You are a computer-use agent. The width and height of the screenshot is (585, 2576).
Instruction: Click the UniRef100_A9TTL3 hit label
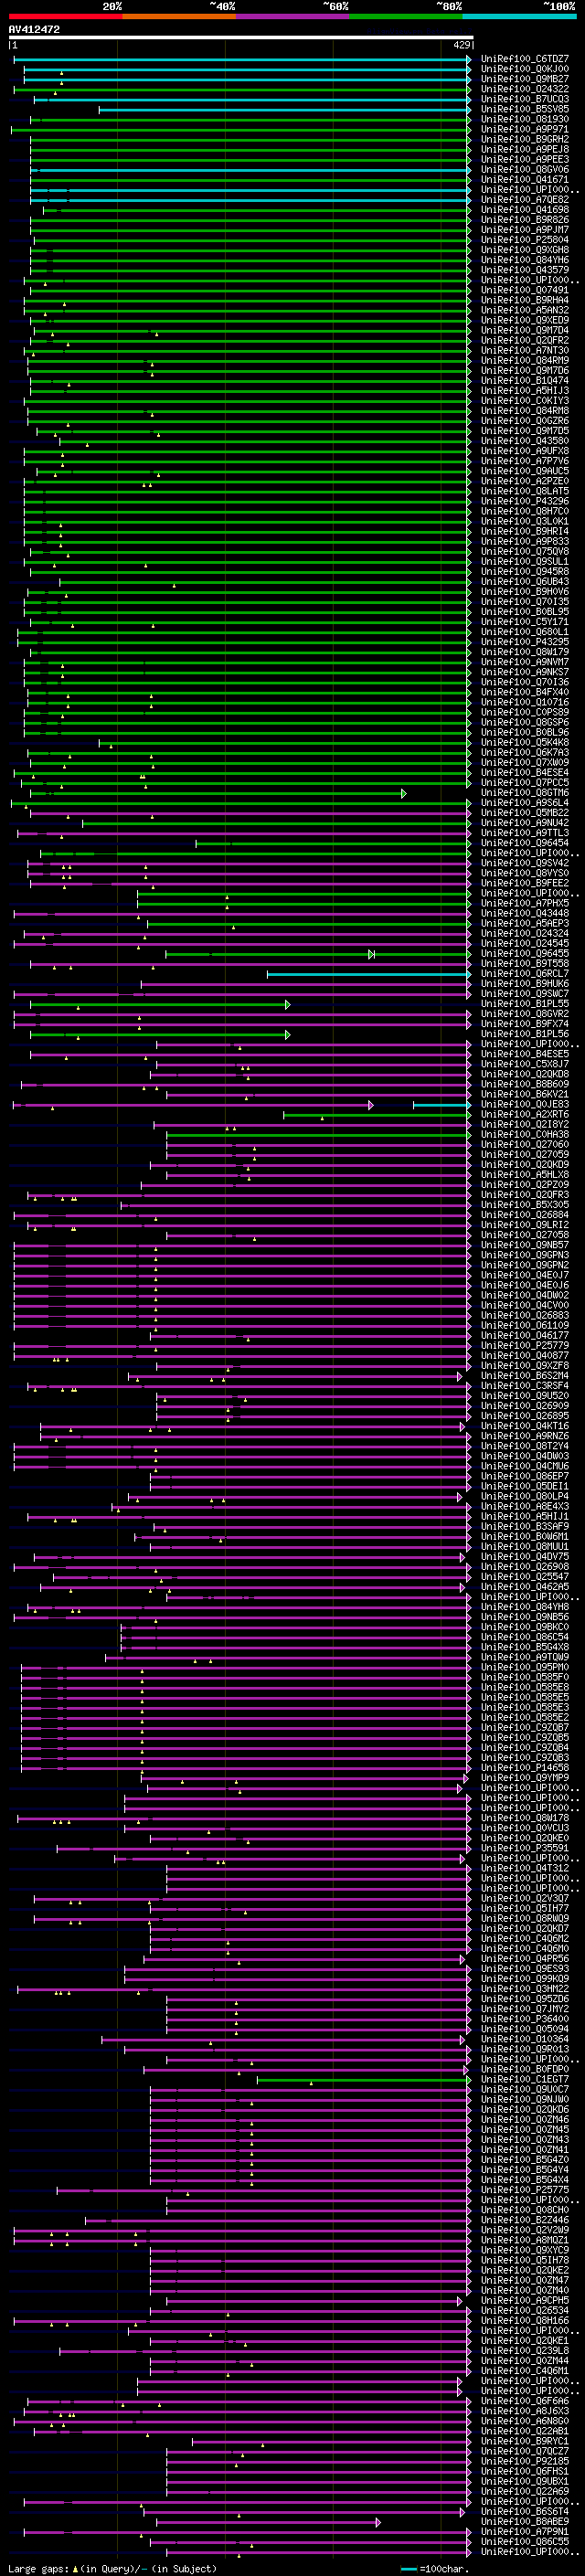[x=525, y=833]
